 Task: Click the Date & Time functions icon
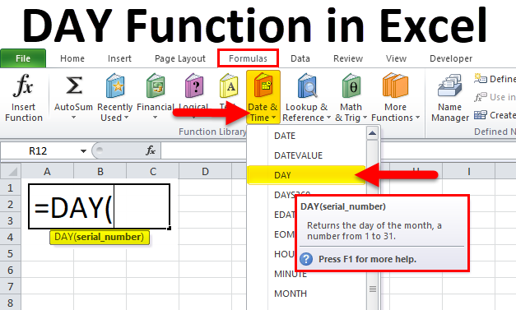point(263,86)
